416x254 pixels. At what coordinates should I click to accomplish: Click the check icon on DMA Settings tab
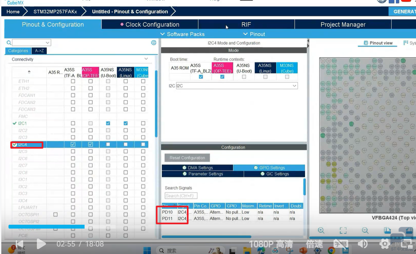pyautogui.click(x=185, y=168)
